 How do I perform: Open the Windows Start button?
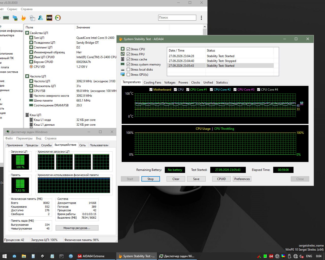(4, 256)
